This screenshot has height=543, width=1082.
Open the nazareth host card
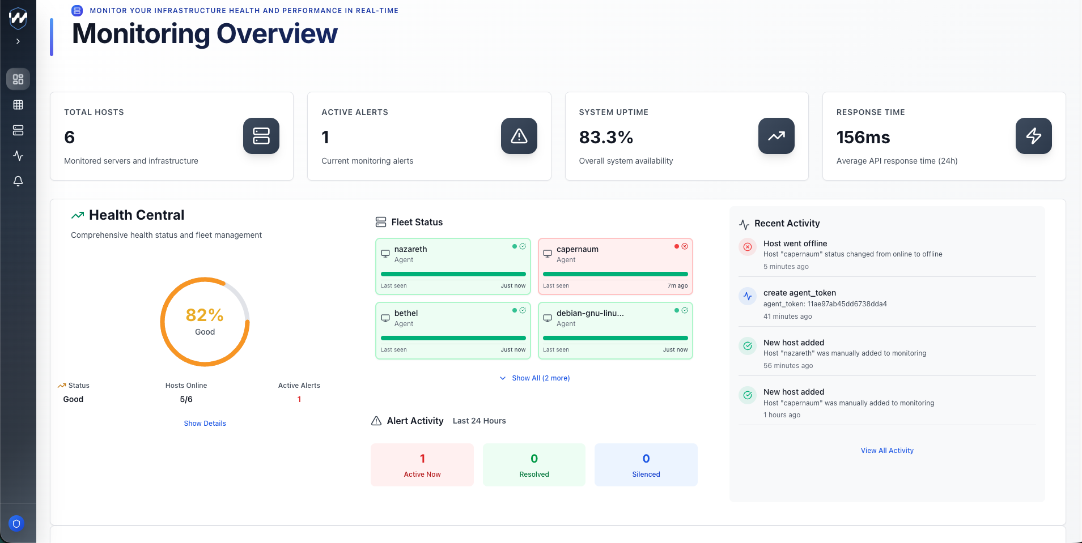point(453,267)
